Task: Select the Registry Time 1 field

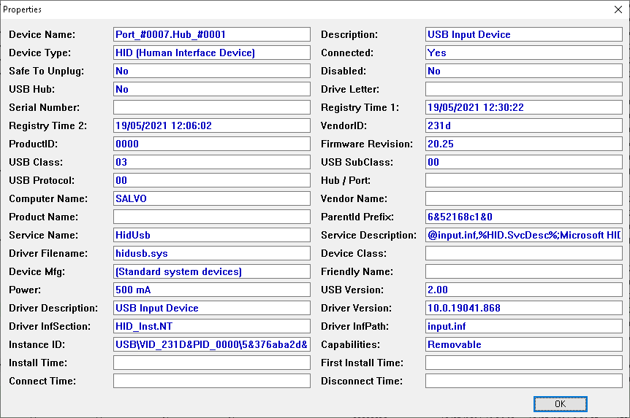Action: [524, 107]
